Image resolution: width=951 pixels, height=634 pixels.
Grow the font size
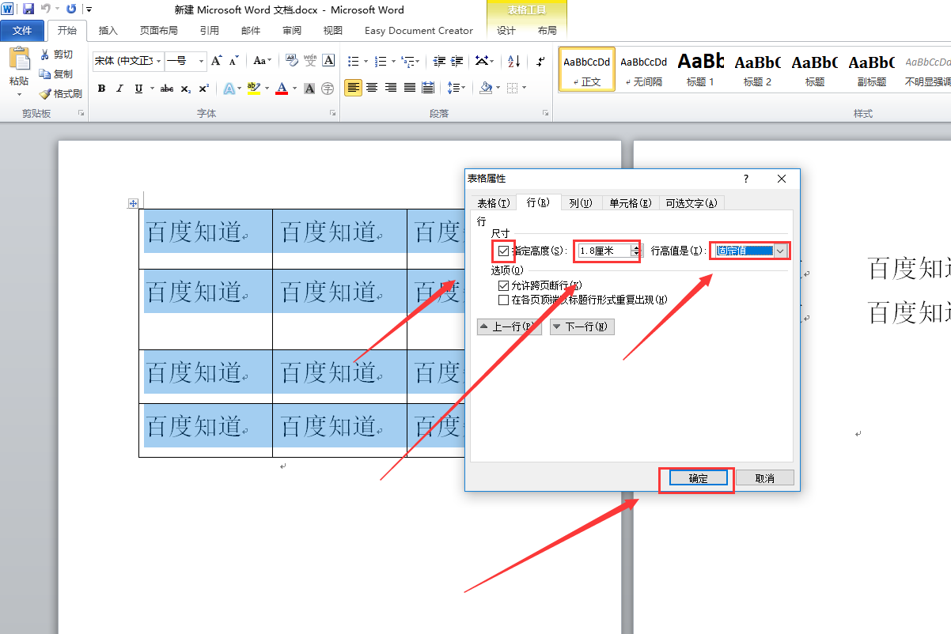tap(216, 61)
